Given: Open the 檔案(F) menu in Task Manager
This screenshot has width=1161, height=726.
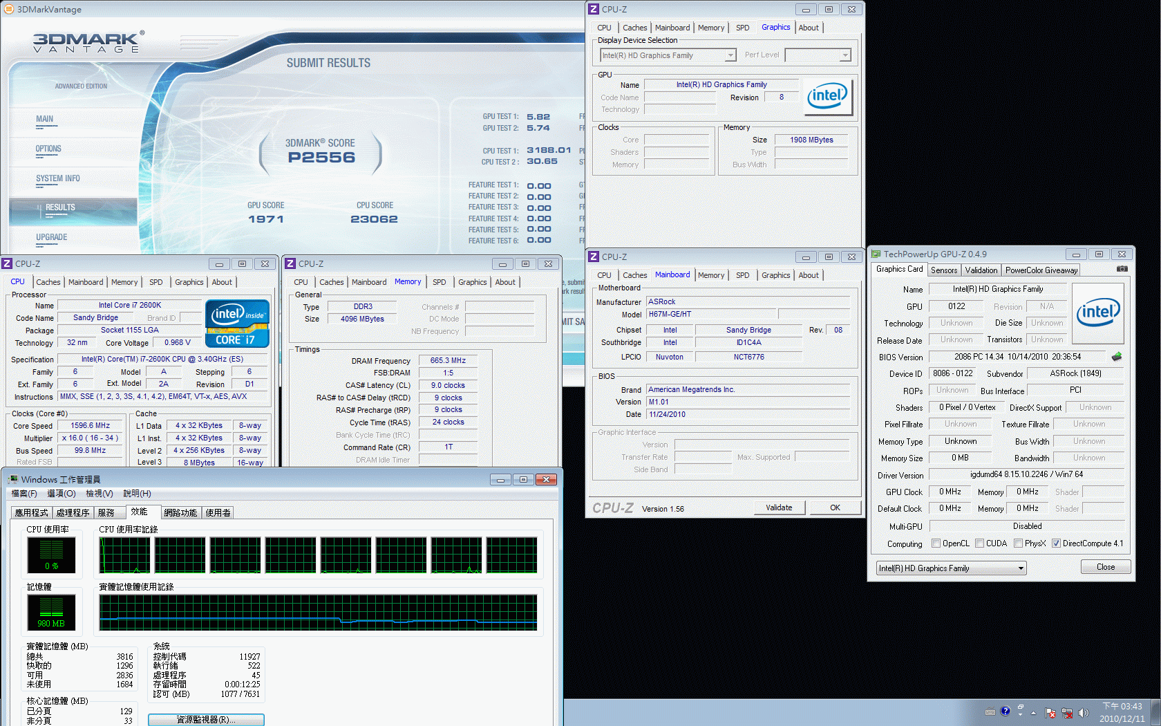Looking at the screenshot, I should [24, 493].
